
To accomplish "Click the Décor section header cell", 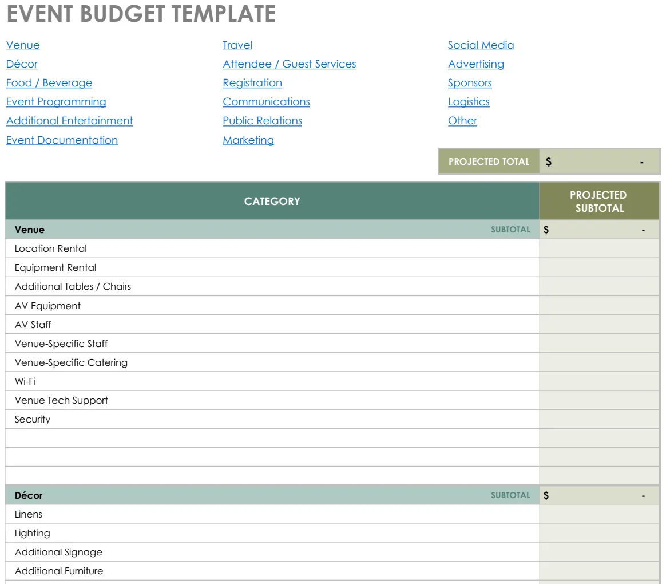I will pos(272,495).
